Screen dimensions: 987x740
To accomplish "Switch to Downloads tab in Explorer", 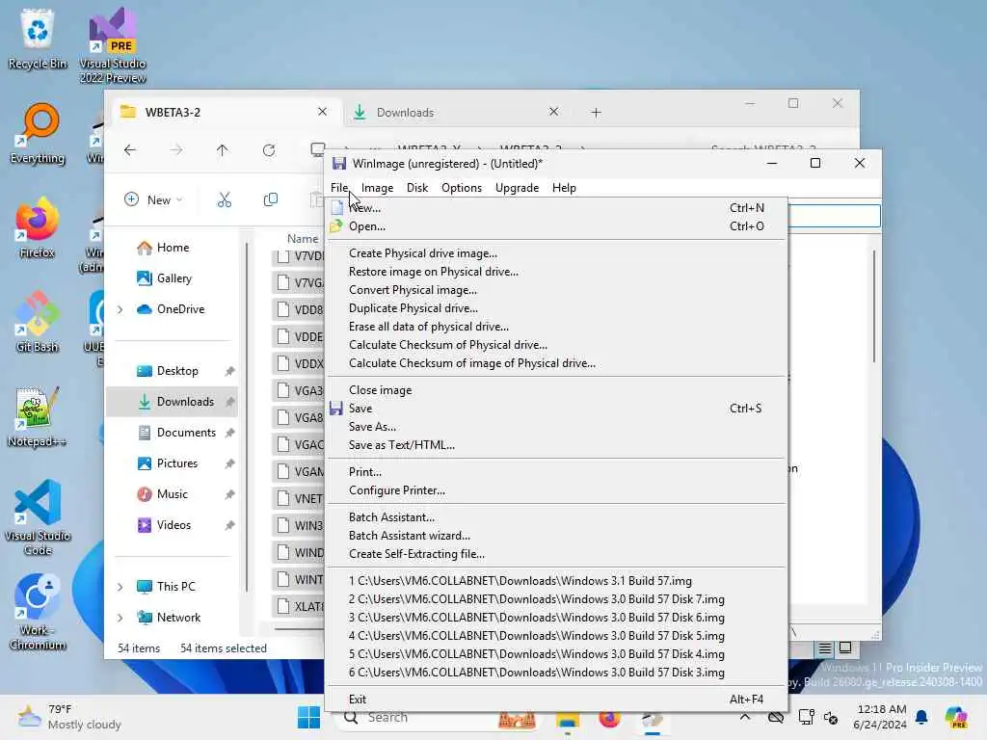I will click(456, 112).
